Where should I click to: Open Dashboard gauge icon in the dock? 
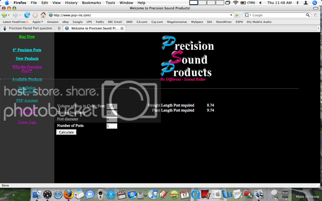pos(47,194)
